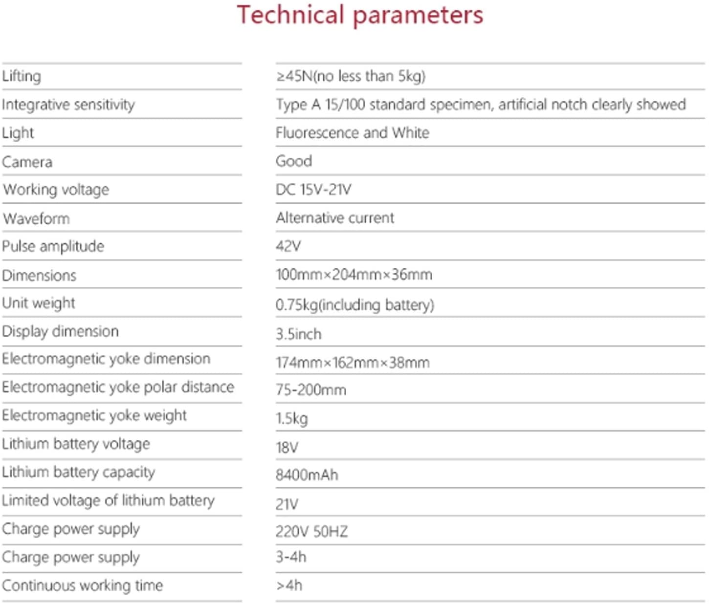Screen dimensions: 709x604
Task: Click the Integrative sensitivity label
Action: click(68, 105)
